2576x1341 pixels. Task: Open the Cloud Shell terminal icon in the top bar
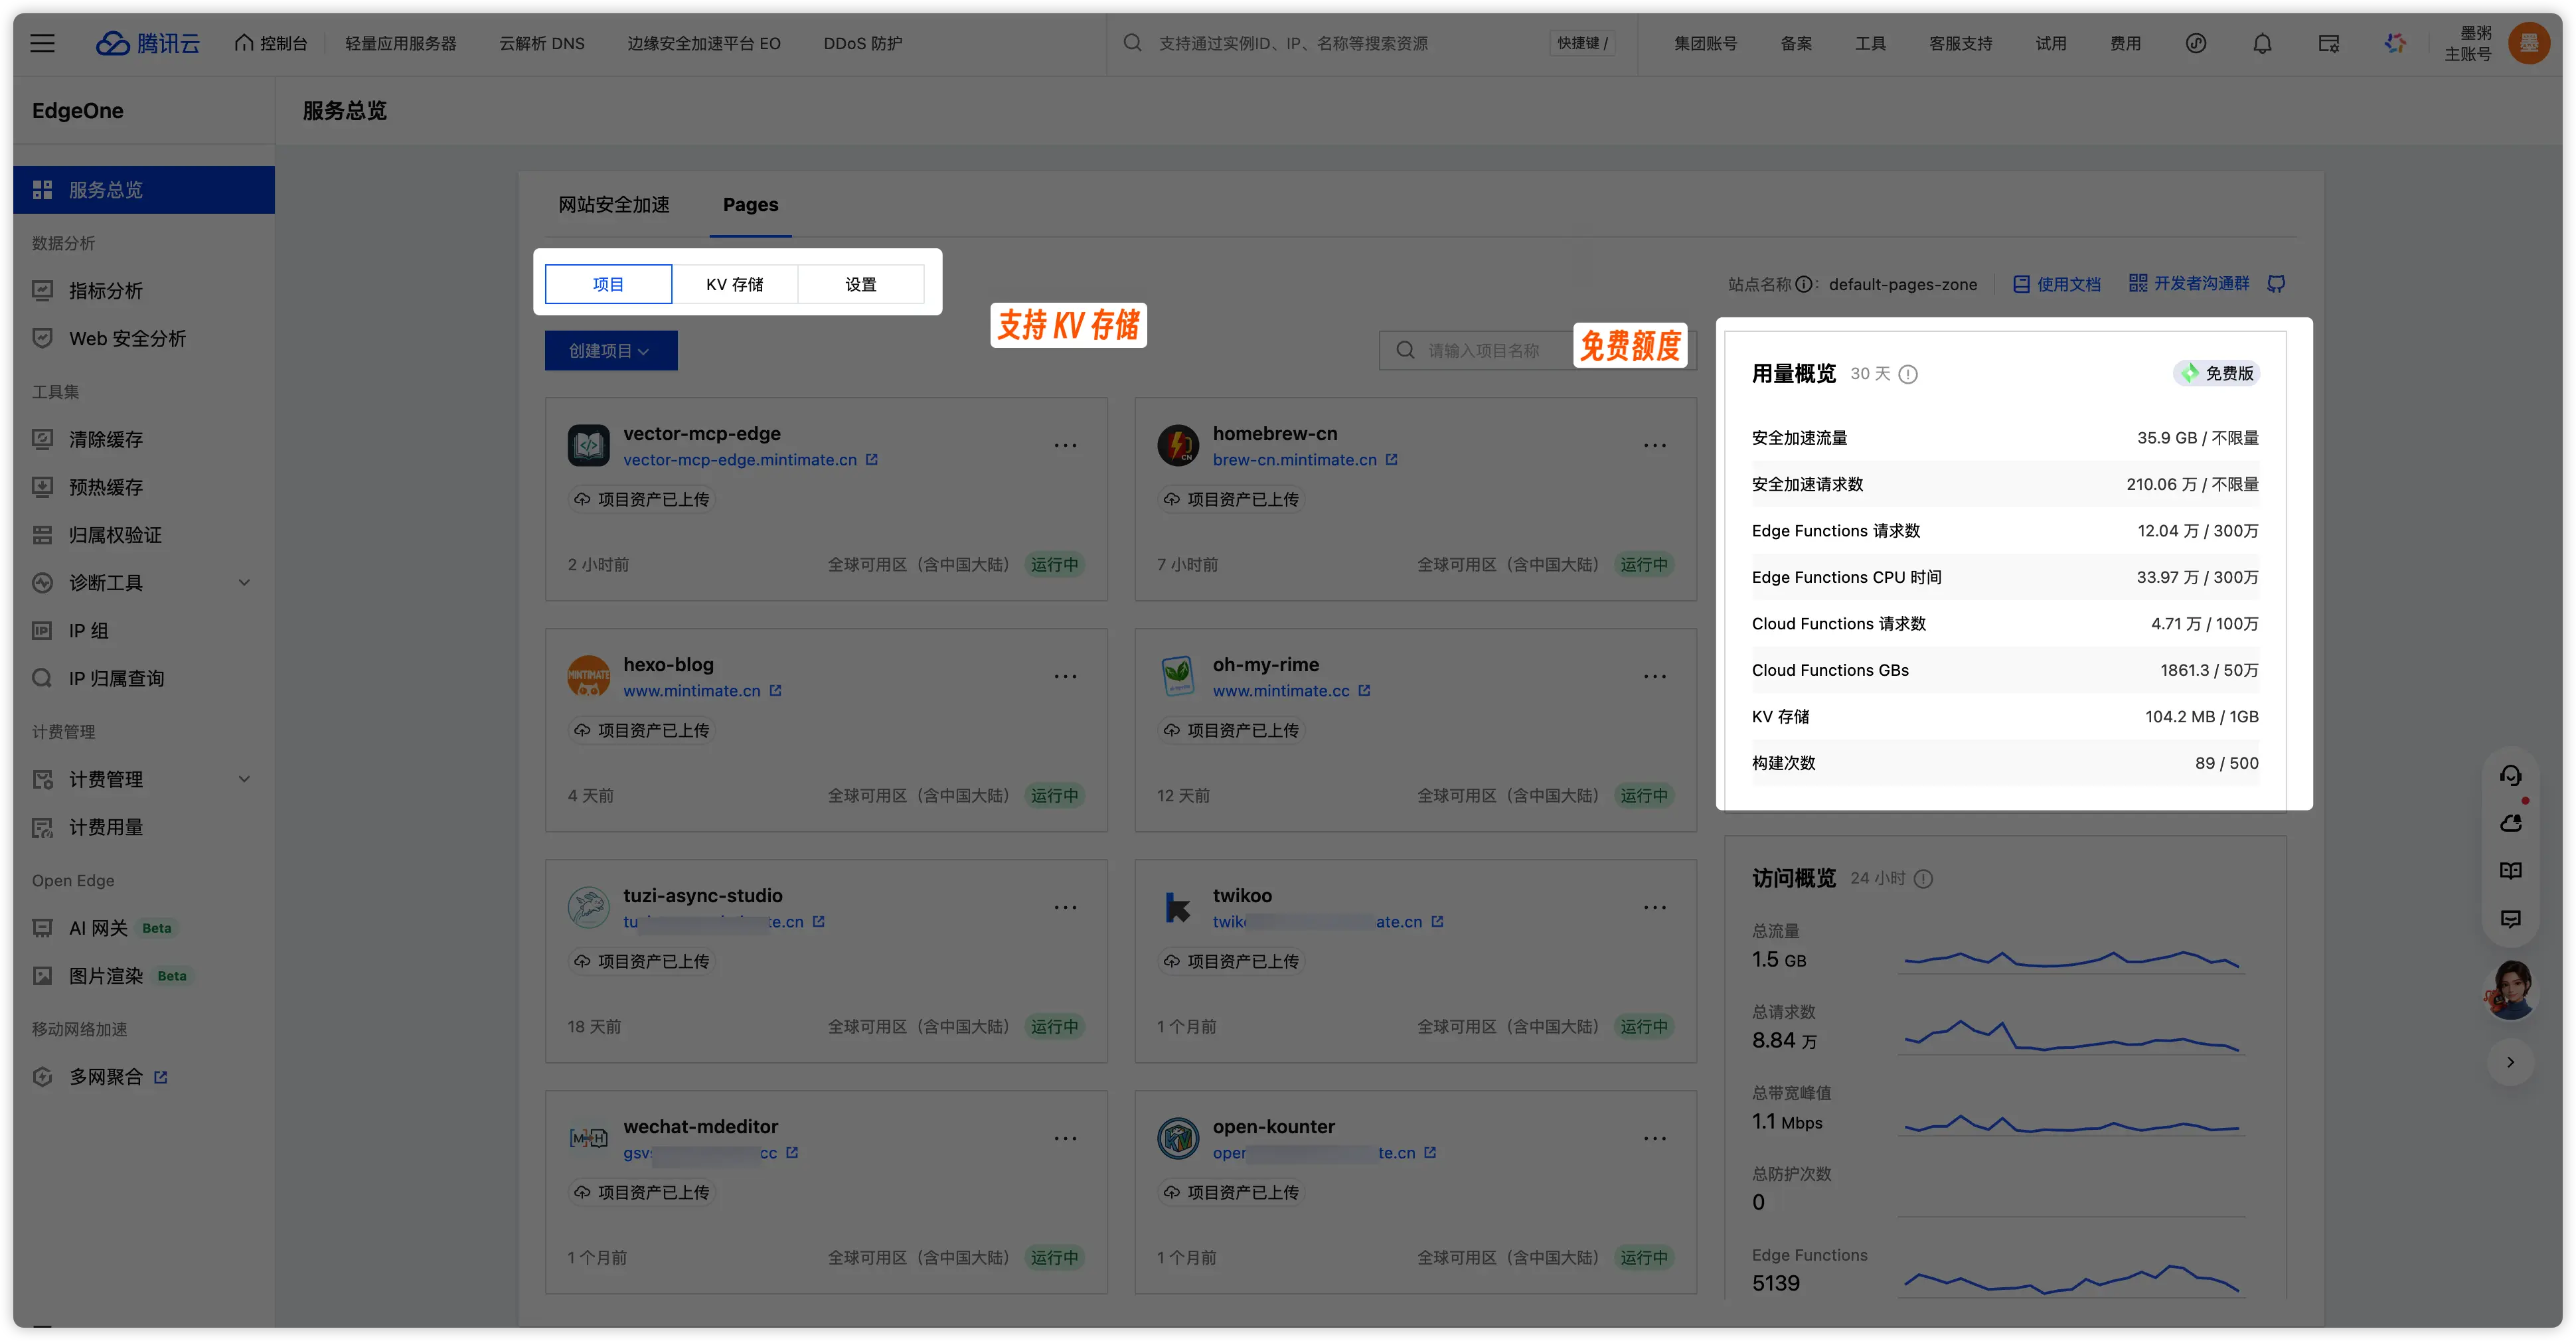(x=2329, y=43)
